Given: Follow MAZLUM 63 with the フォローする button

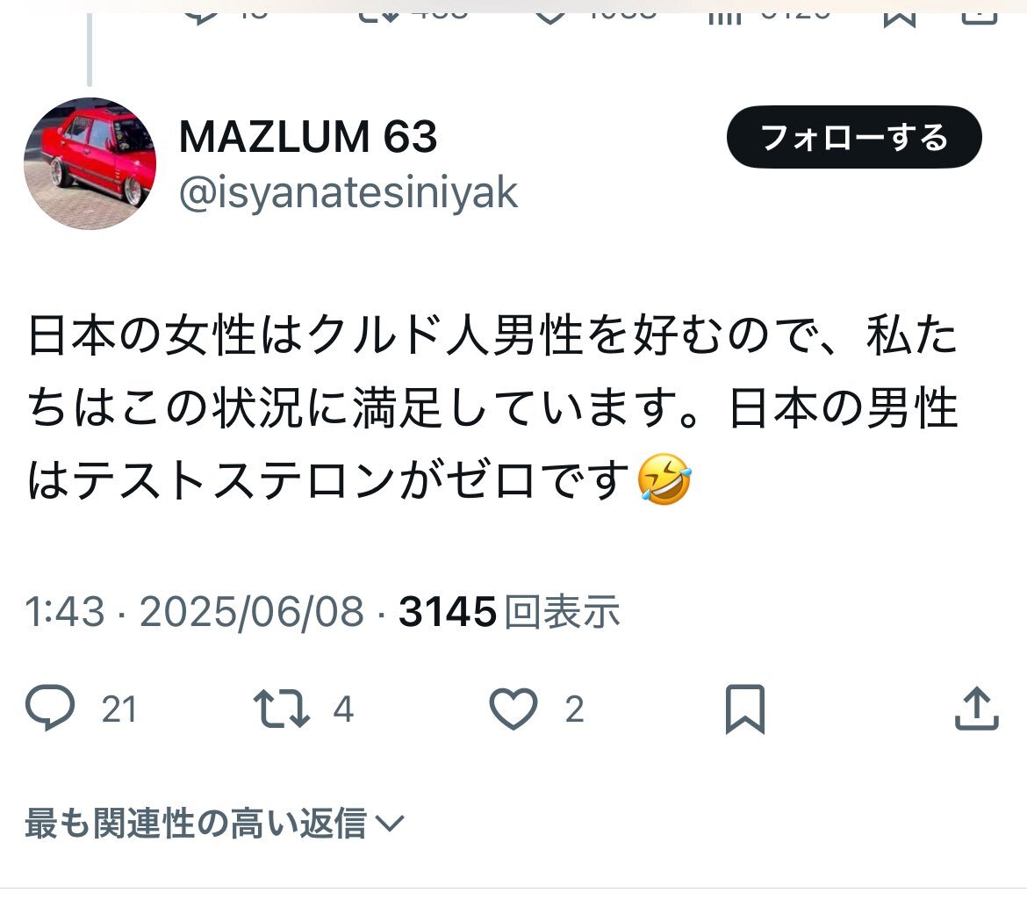Looking at the screenshot, I should pos(854,137).
